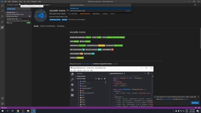Click the dependencies up to date badge
Screen dimensions: 201x113
pyautogui.click(x=78, y=46)
